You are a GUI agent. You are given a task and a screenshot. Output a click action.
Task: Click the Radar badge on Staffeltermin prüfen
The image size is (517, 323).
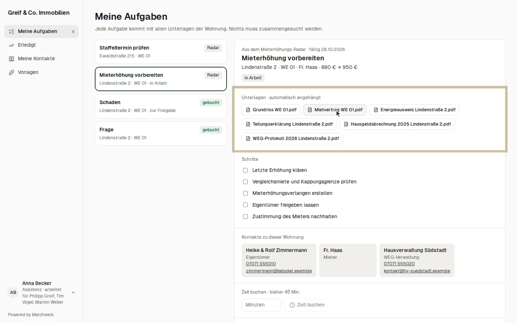(213, 48)
